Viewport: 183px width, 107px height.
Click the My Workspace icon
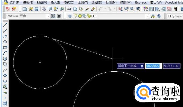pyautogui.click(x=59, y=16)
